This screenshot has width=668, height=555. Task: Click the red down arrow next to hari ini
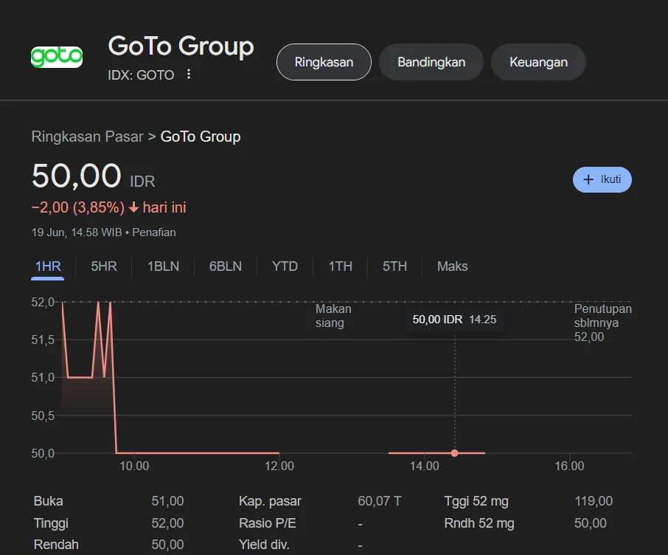pyautogui.click(x=133, y=207)
